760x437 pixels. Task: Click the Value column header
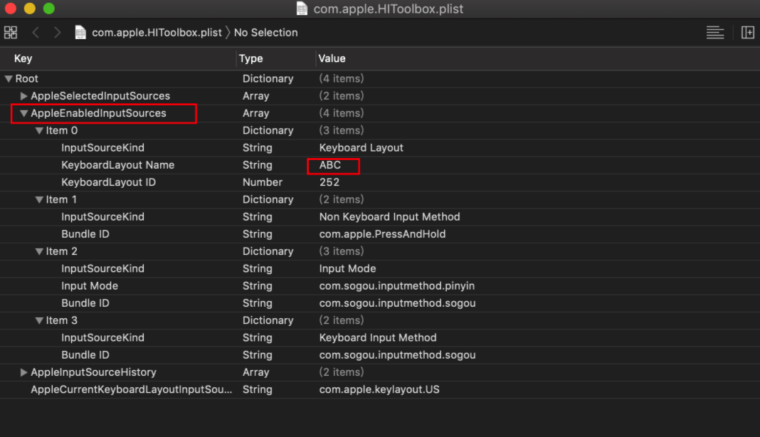point(332,58)
